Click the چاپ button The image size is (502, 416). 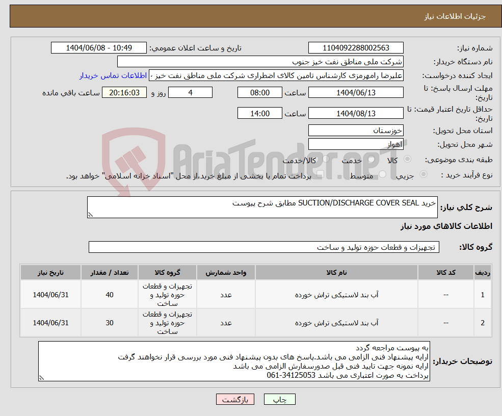(x=279, y=399)
